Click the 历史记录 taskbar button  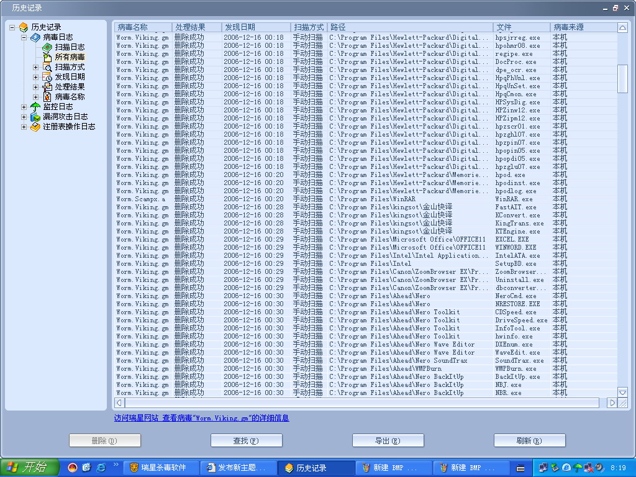(x=316, y=468)
